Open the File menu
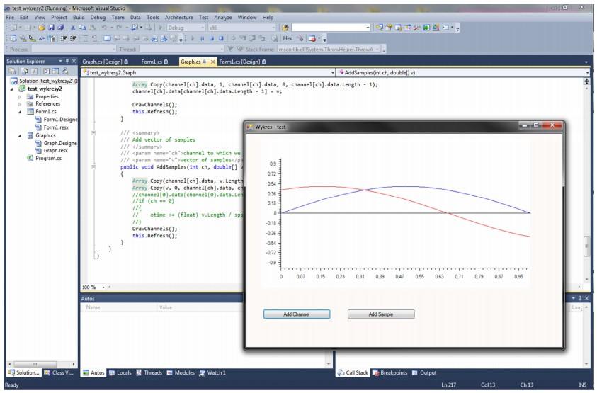 [x=11, y=18]
